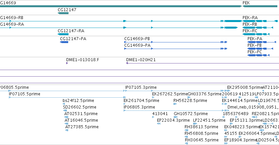Image resolution: width=279 pixels, height=145 pixels.
Task: Select the CG12147-RA transcript glyph
Action: [63, 34]
